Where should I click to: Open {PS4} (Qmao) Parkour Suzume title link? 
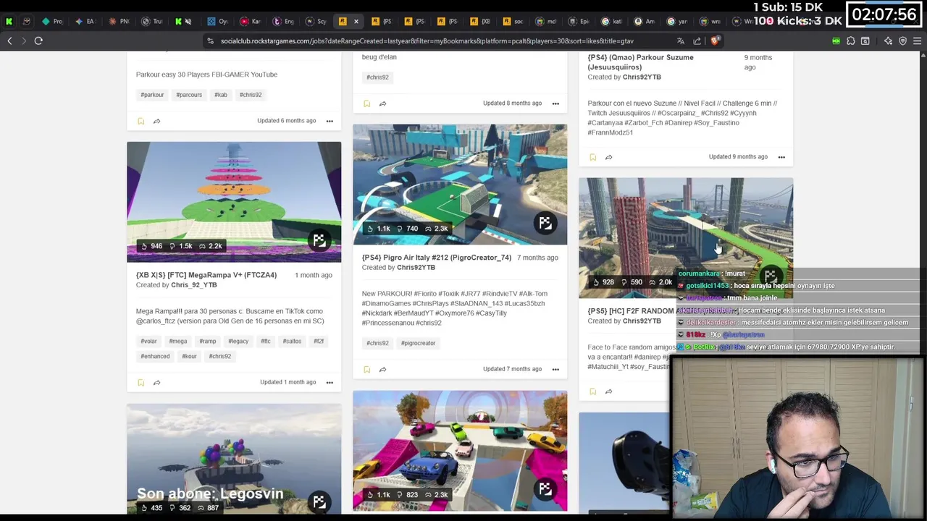pos(640,62)
